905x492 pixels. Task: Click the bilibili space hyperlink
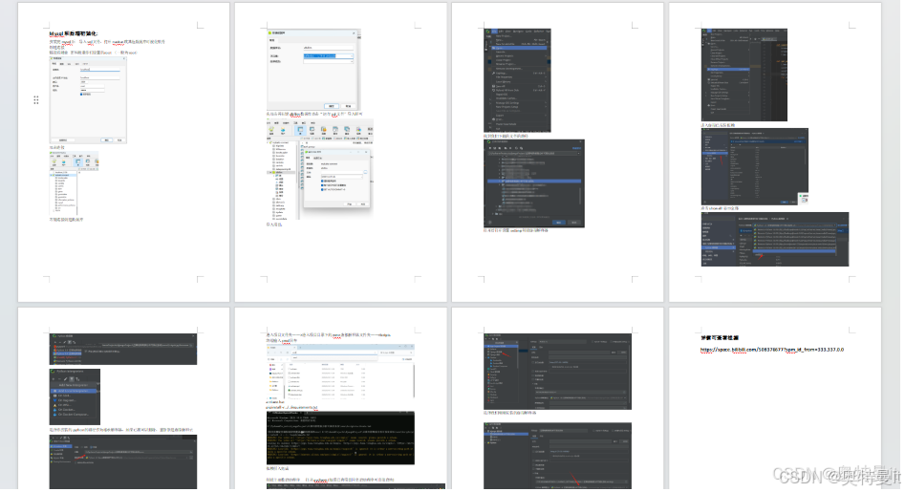(x=771, y=350)
